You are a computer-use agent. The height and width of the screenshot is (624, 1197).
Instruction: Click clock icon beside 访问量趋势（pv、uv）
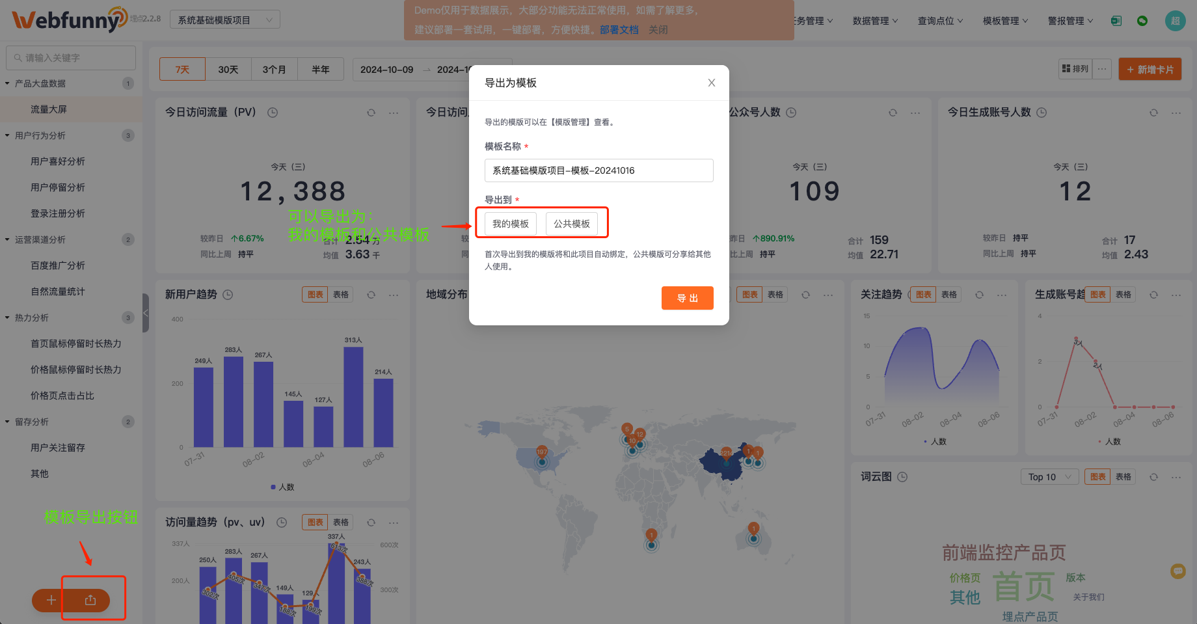coord(282,522)
